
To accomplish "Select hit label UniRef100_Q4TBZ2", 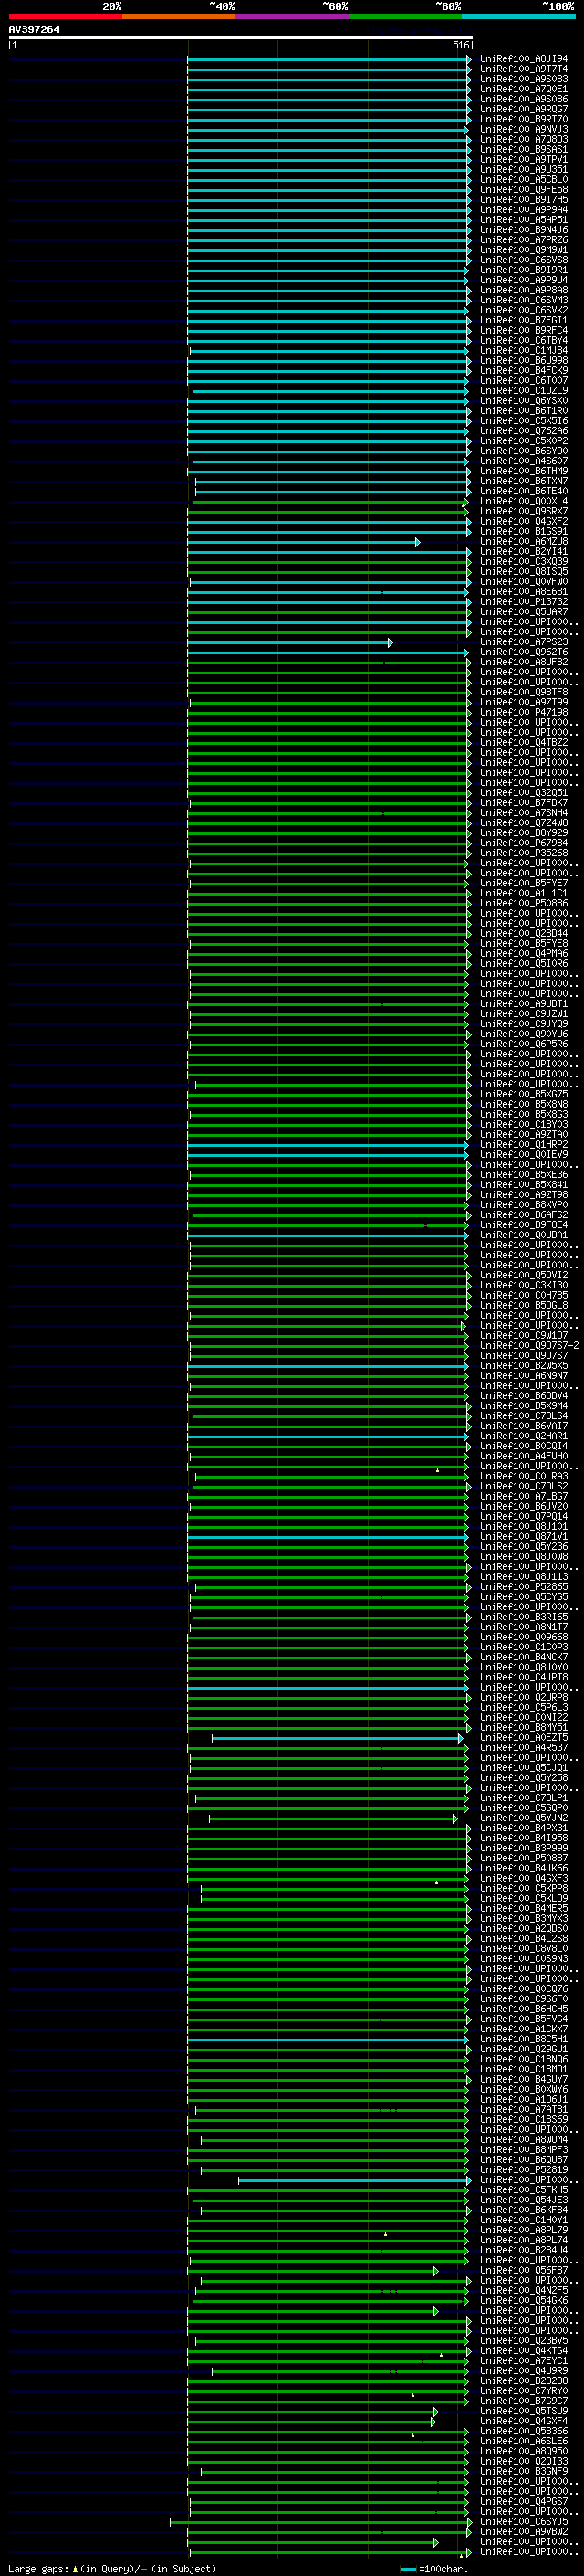I will 524,742.
